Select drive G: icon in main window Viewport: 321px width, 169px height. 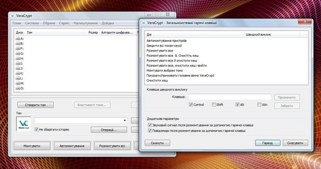coord(18,54)
